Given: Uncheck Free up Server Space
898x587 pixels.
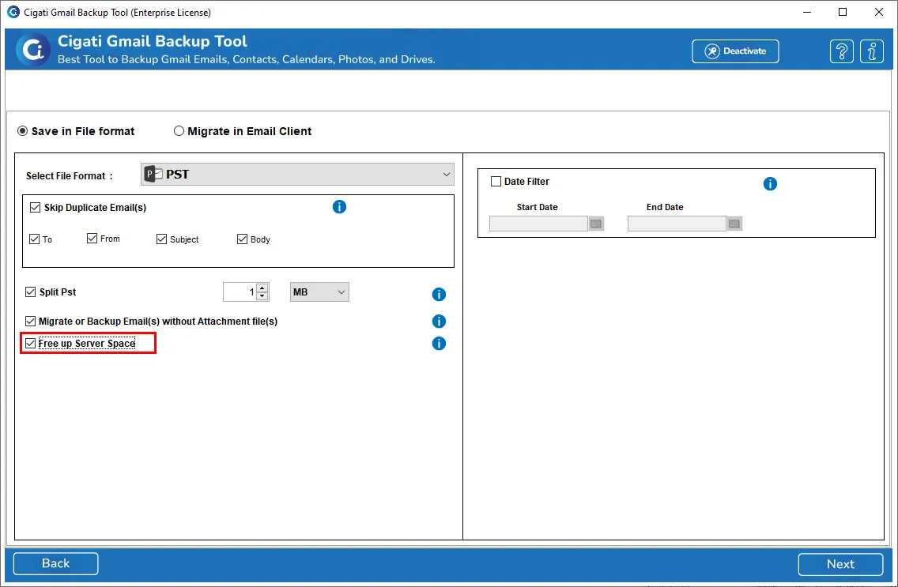Looking at the screenshot, I should point(30,344).
